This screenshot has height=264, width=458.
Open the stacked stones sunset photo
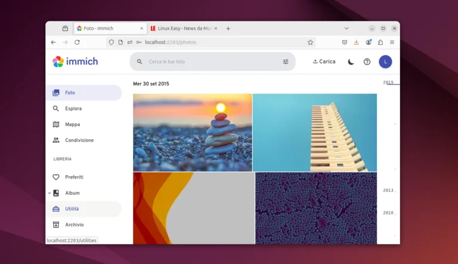click(192, 132)
